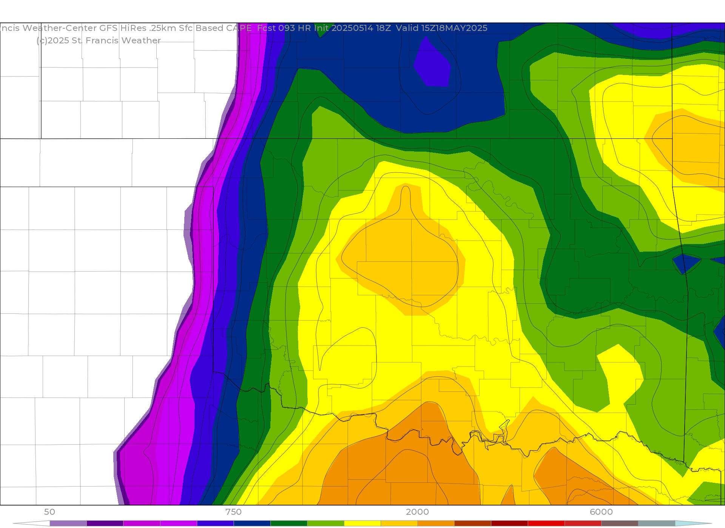Click the light green legend swatch
The height and width of the screenshot is (528, 725).
point(326,523)
